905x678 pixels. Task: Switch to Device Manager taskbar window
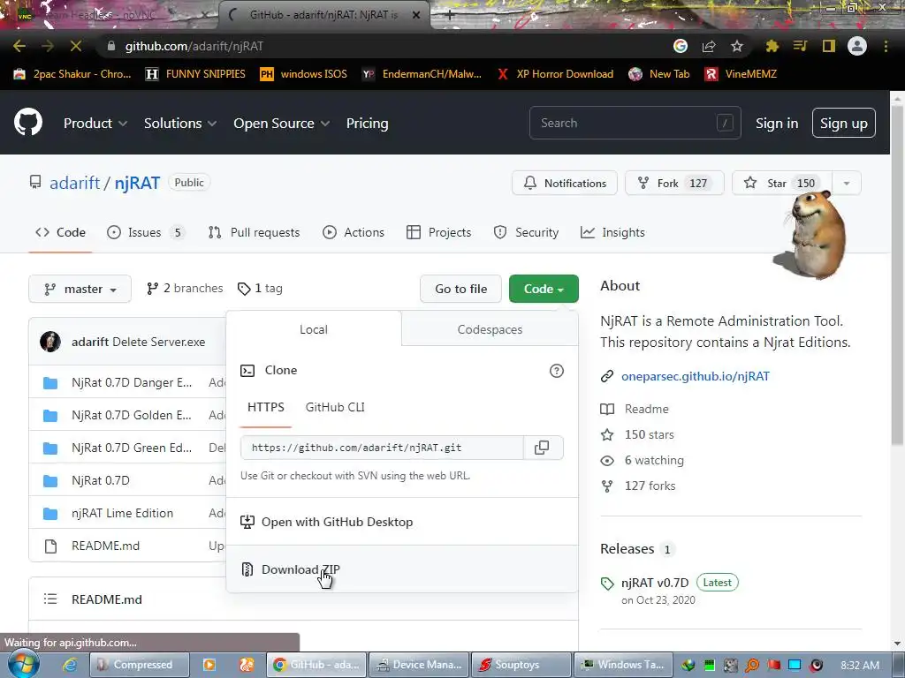pyautogui.click(x=419, y=665)
